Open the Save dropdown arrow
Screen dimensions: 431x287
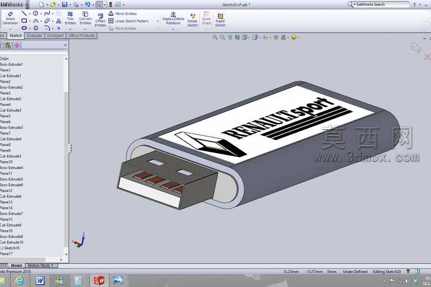pyautogui.click(x=70, y=5)
